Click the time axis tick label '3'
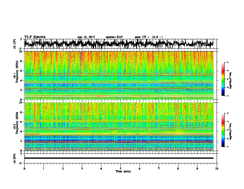244x189 pixels. pos(82,169)
